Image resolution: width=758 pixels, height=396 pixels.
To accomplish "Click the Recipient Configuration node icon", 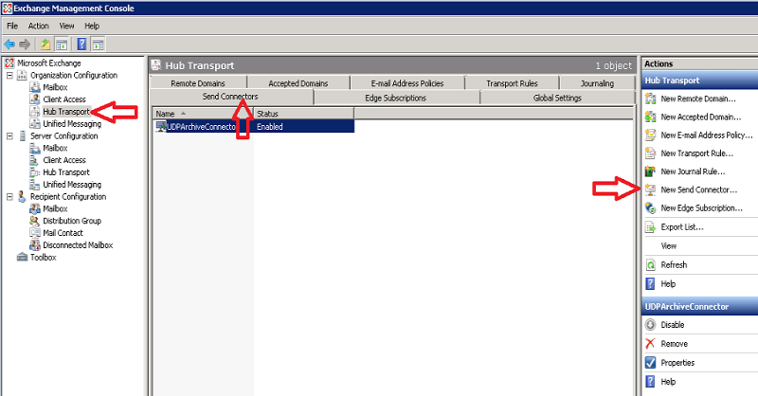I will [x=22, y=196].
